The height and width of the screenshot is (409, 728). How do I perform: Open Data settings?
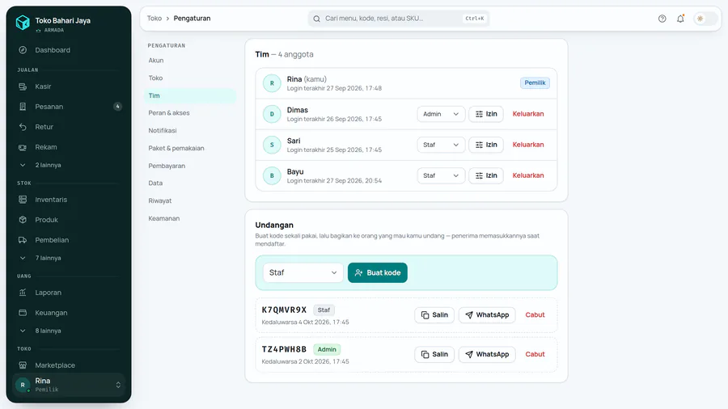coord(190,183)
